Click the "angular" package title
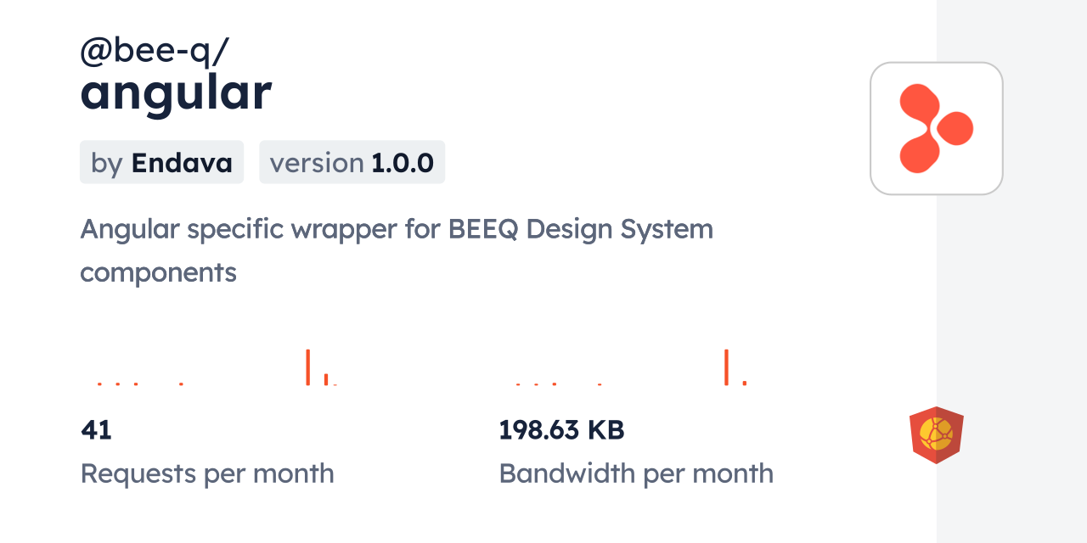Screen dimensions: 1087x543 176,92
